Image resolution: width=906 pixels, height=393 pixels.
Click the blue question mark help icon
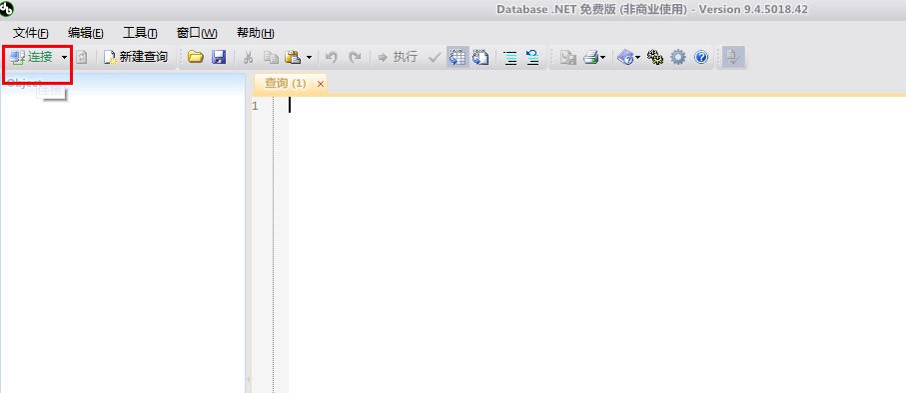coord(701,57)
